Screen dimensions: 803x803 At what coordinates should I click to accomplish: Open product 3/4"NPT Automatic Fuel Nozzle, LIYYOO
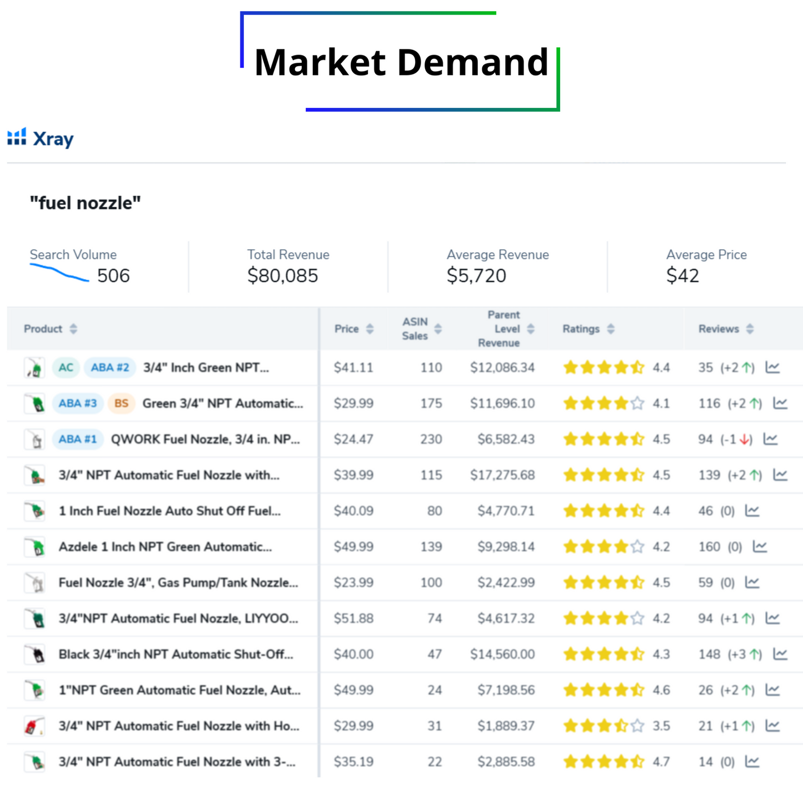178,619
